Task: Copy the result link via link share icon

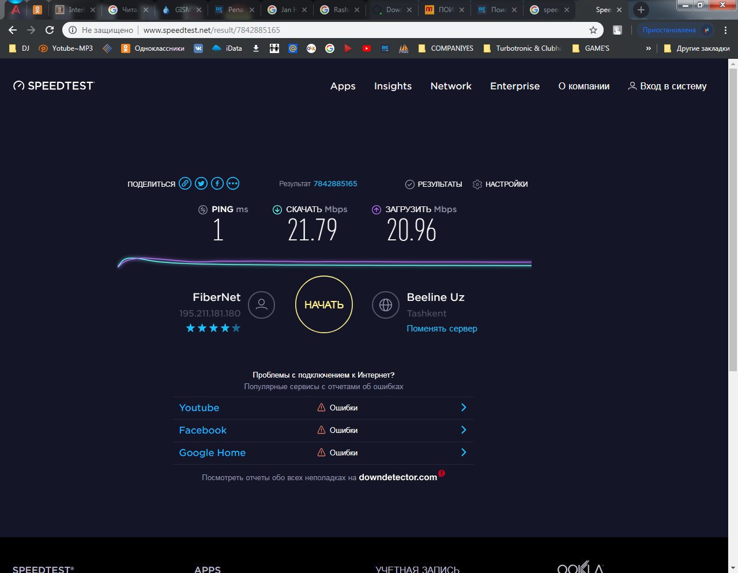Action: (x=184, y=184)
